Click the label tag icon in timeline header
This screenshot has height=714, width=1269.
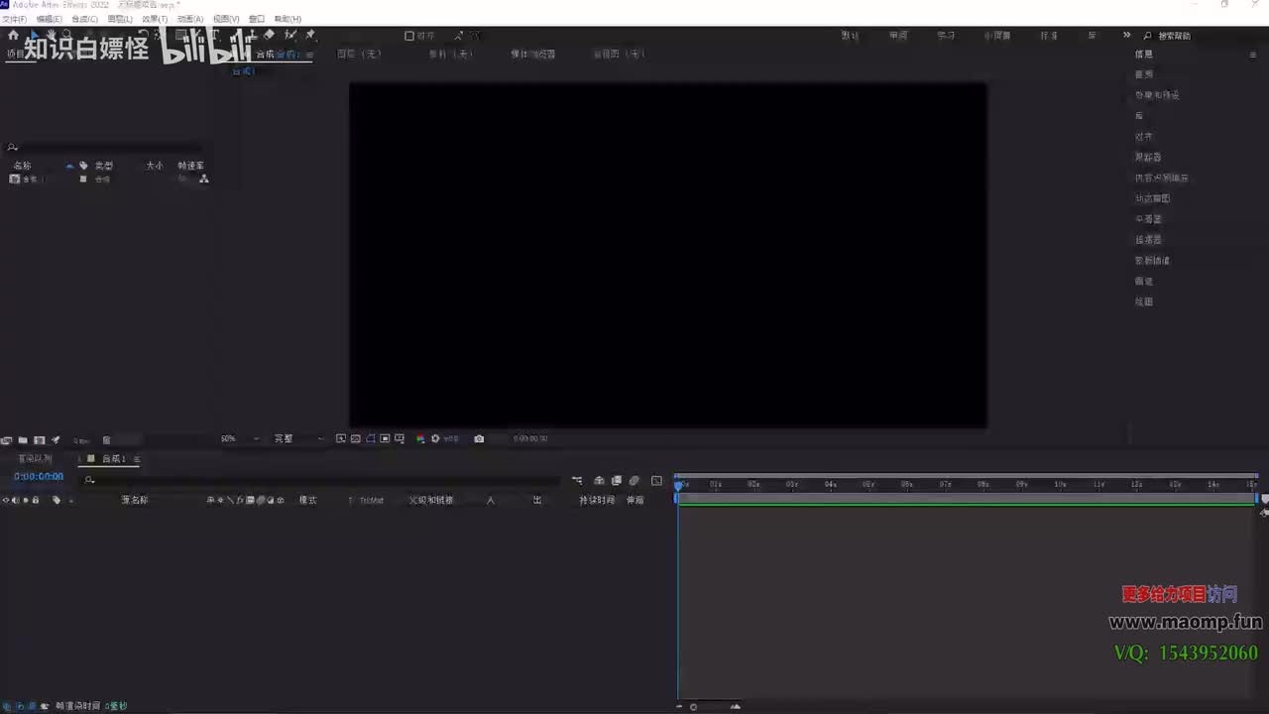pyautogui.click(x=57, y=500)
